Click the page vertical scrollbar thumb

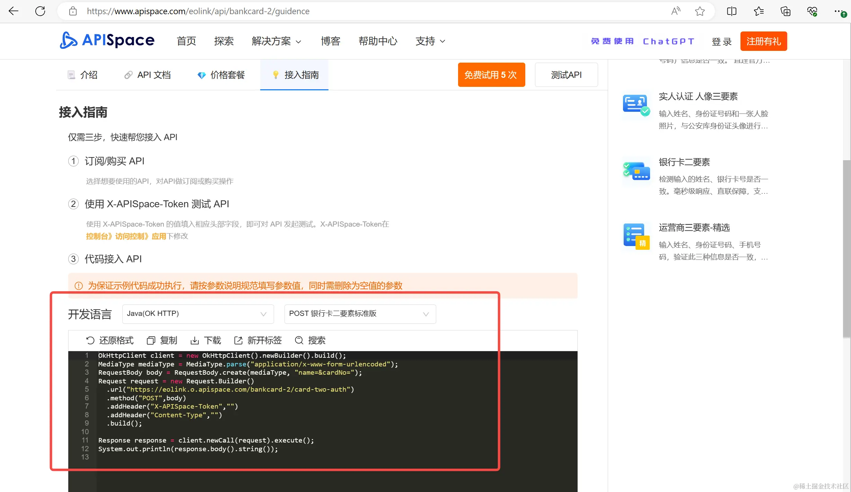point(846,249)
